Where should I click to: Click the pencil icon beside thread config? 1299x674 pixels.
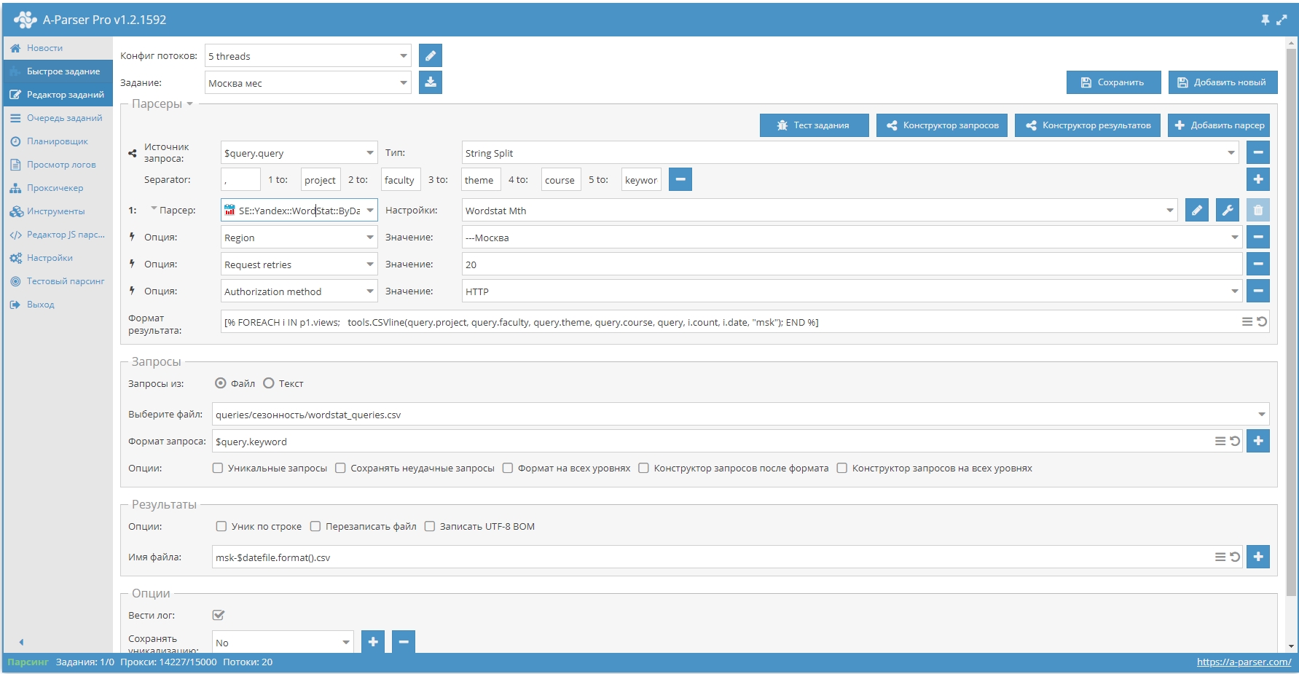tap(430, 55)
